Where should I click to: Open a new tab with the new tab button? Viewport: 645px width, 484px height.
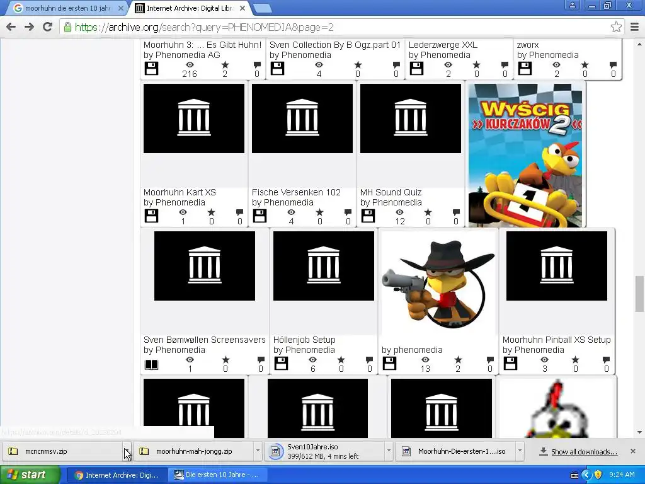262,8
